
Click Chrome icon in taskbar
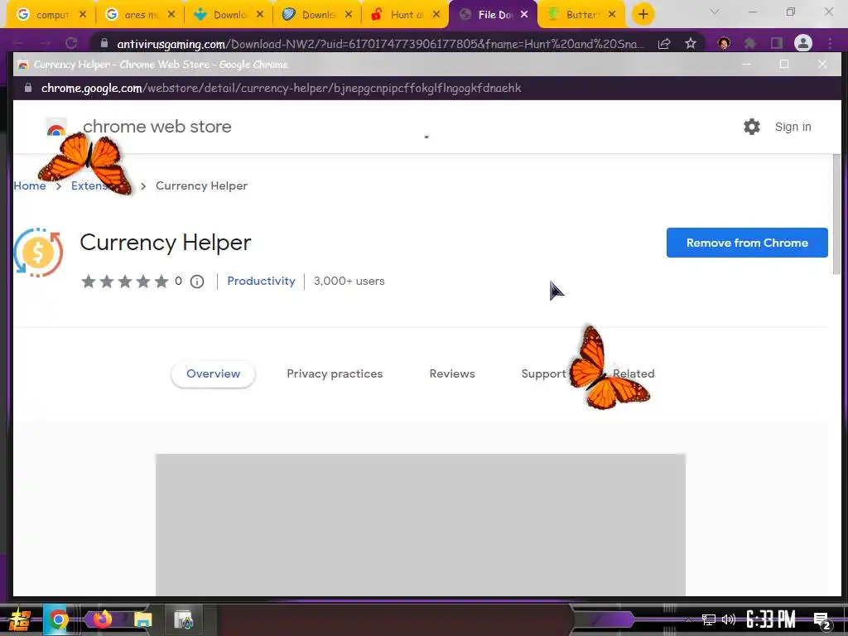click(58, 619)
